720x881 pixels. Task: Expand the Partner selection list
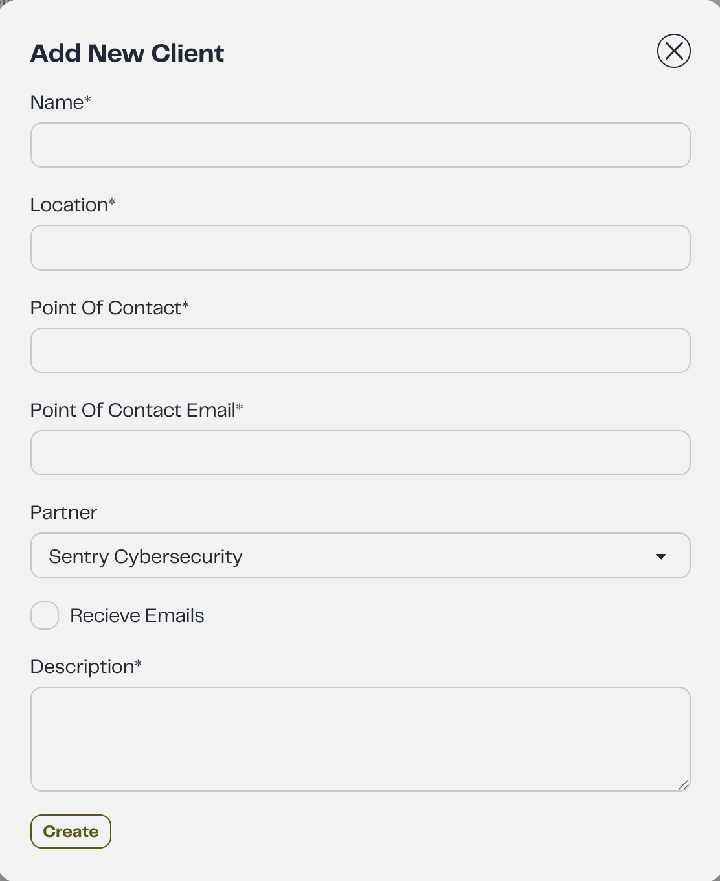point(360,555)
